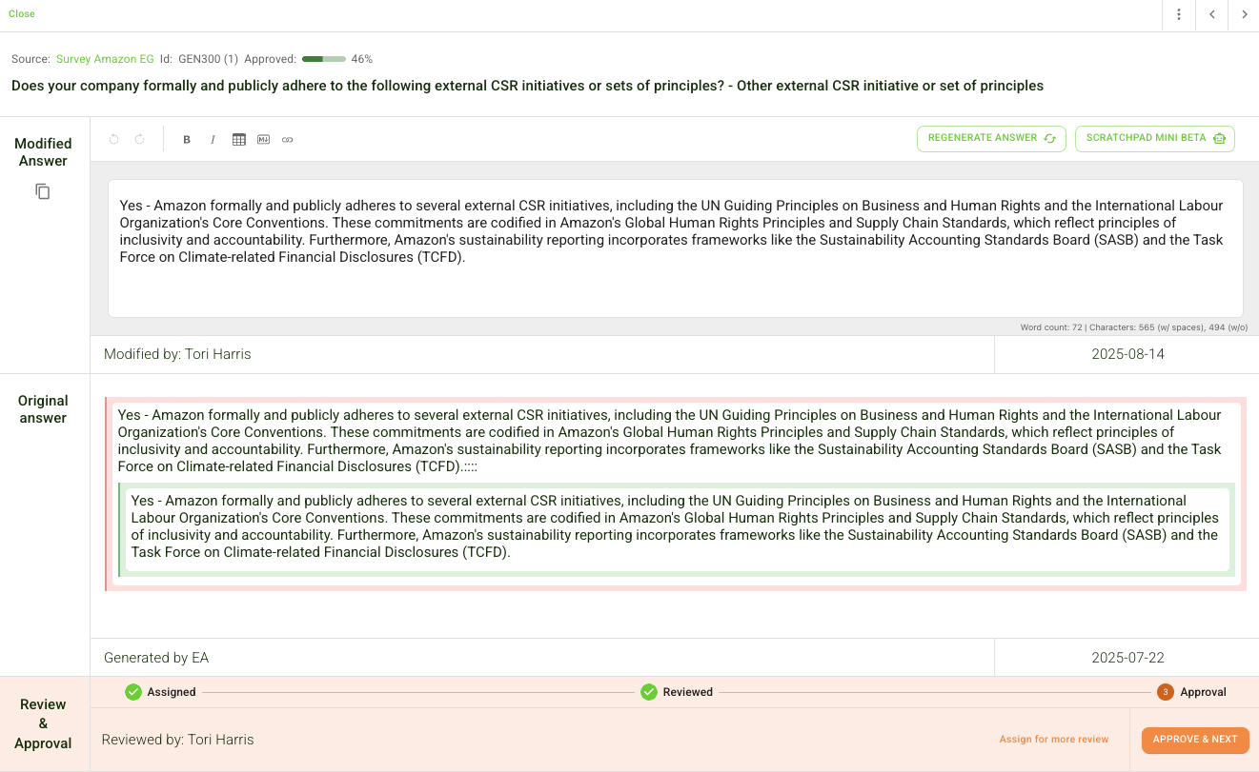Image resolution: width=1259 pixels, height=772 pixels.
Task: Insert a hyperlink via the link icon
Action: (x=288, y=140)
